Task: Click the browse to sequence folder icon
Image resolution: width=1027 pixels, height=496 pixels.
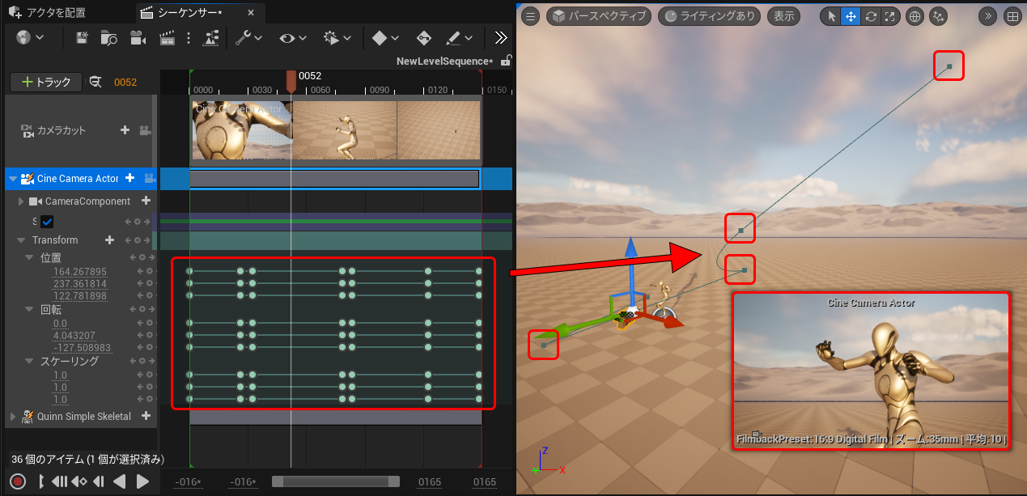Action: coord(109,38)
